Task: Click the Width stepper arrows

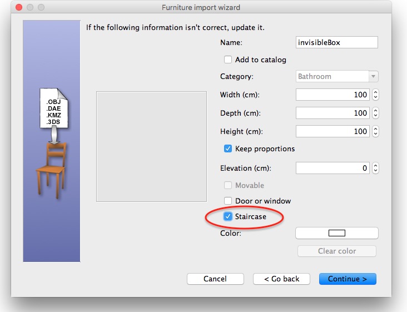Action: pyautogui.click(x=375, y=95)
